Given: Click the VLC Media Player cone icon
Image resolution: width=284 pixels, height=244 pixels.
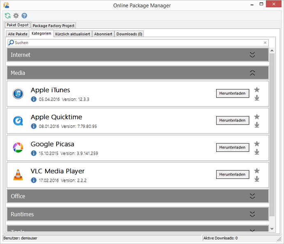Looking at the screenshot, I should pyautogui.click(x=18, y=175).
